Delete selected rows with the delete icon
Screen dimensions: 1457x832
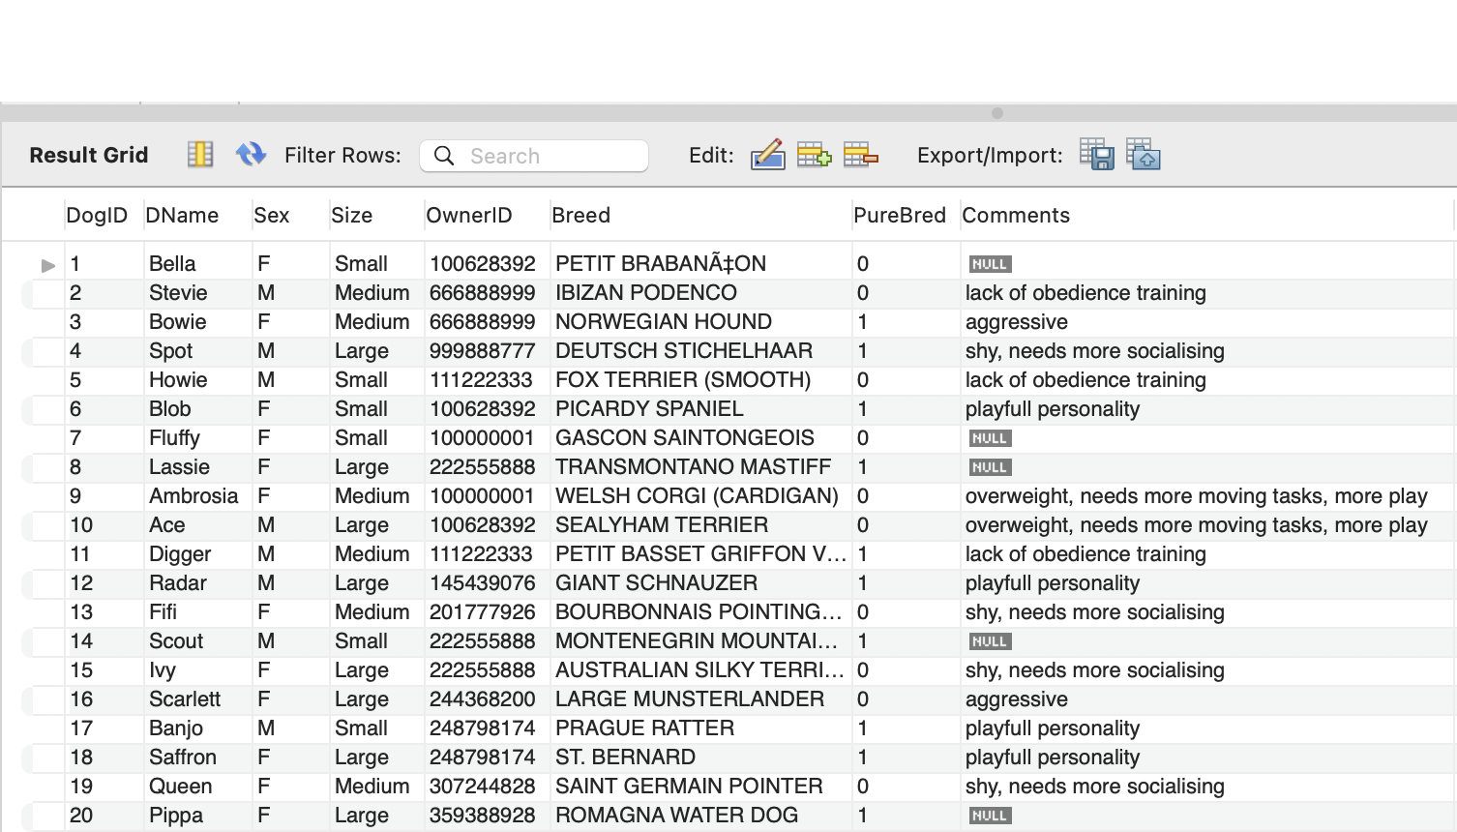tap(860, 154)
